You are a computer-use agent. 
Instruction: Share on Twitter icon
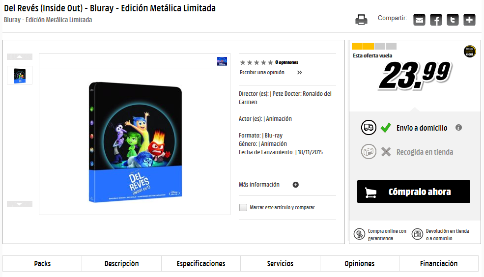click(453, 20)
